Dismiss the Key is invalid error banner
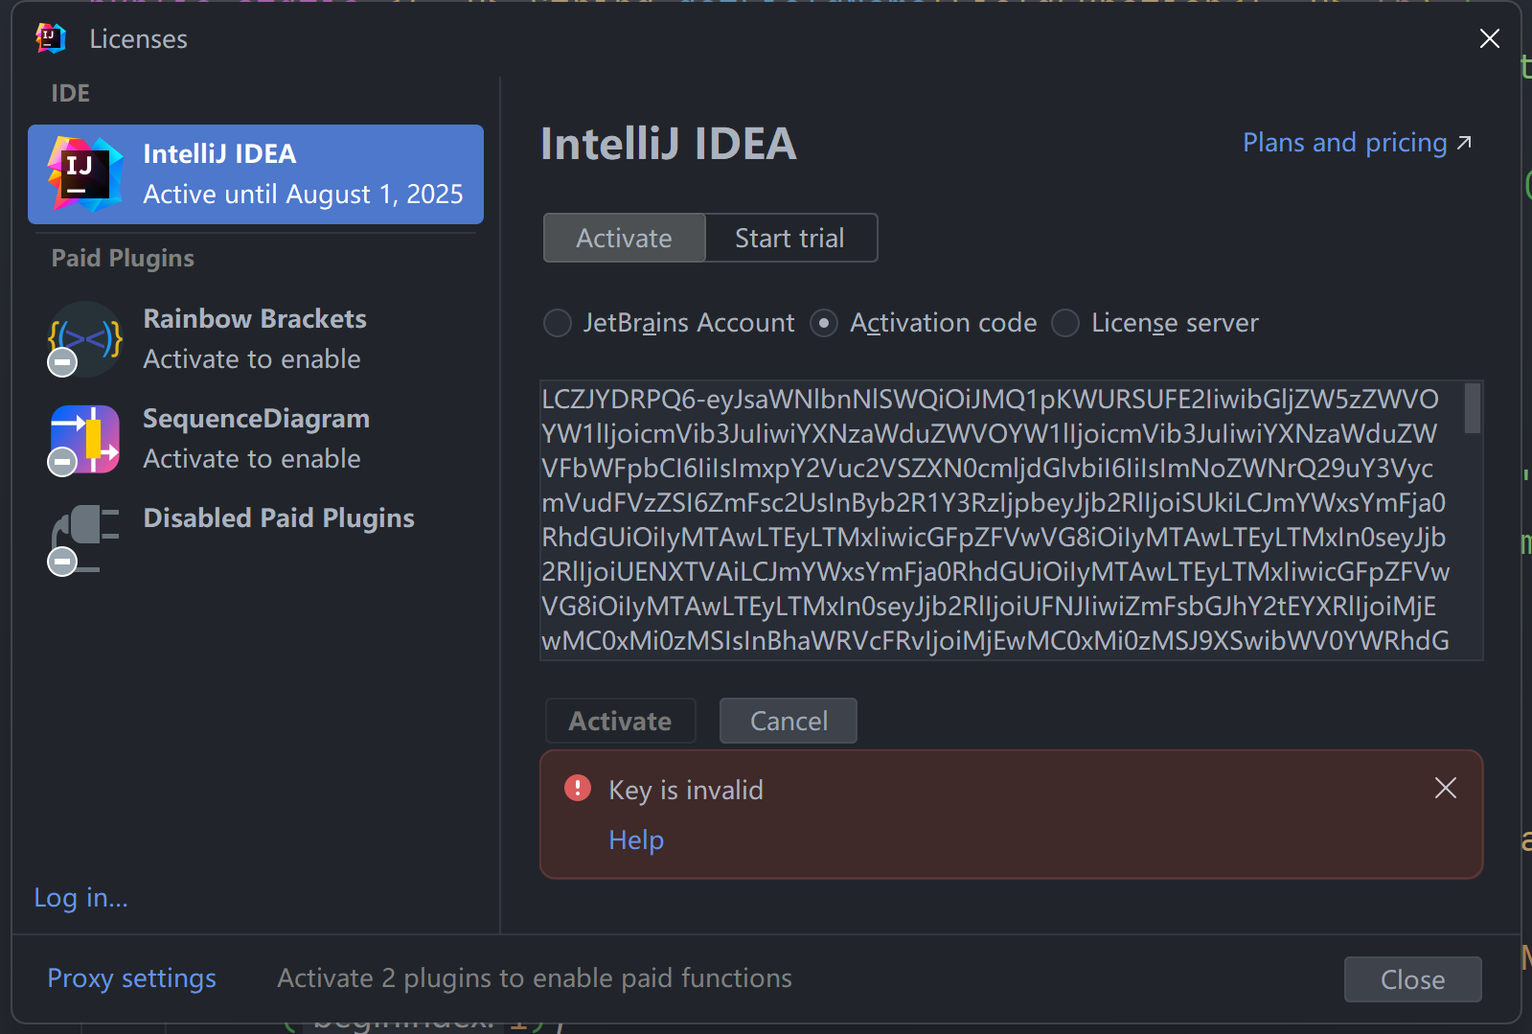The image size is (1532, 1034). [x=1445, y=788]
